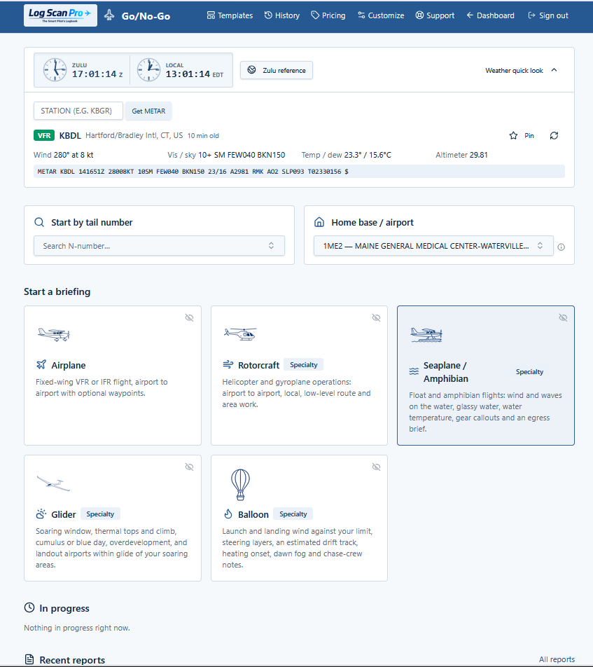
Task: View All reports
Action: point(557,659)
